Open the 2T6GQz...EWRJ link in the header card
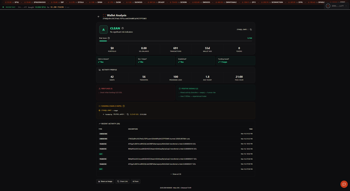The image size is (350, 191). pyautogui.click(x=242, y=30)
